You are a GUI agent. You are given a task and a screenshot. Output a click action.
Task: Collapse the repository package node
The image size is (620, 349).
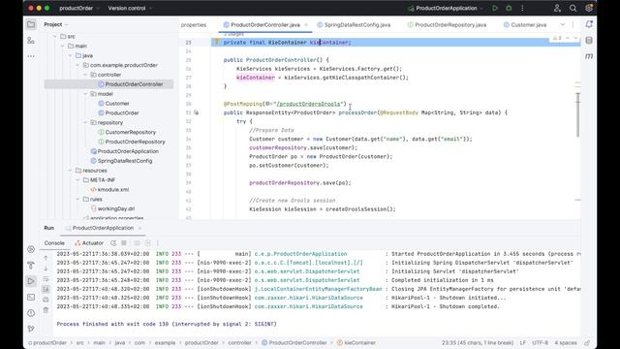click(85, 123)
